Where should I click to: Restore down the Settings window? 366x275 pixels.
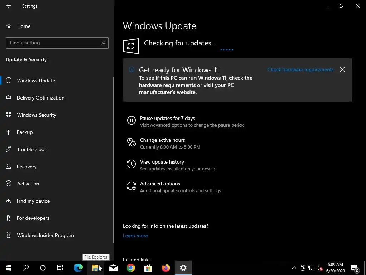pos(341,6)
